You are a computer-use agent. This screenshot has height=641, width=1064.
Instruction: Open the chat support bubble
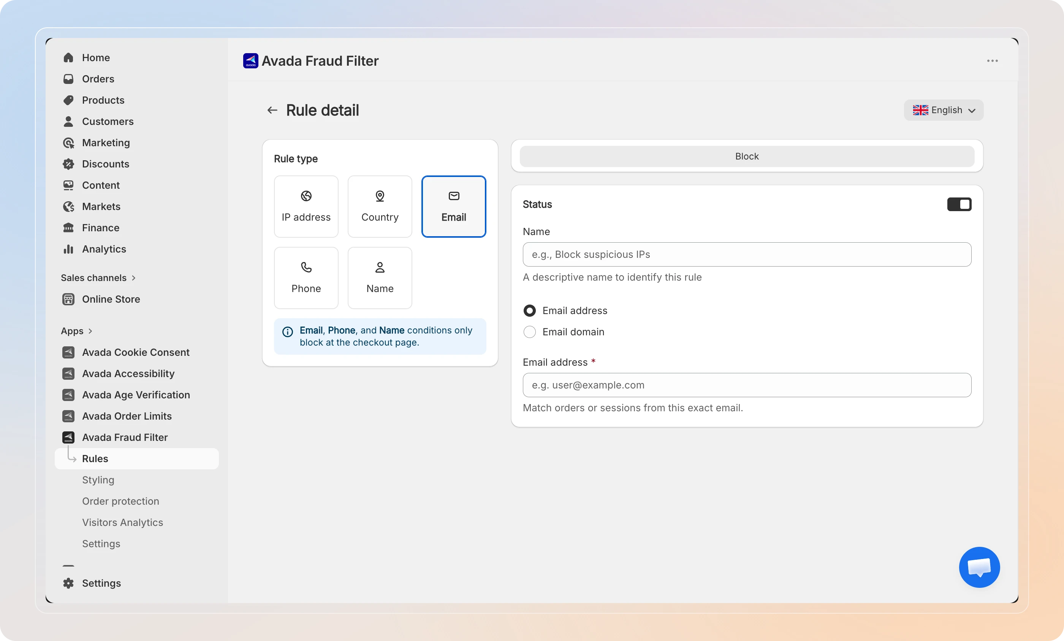tap(979, 567)
